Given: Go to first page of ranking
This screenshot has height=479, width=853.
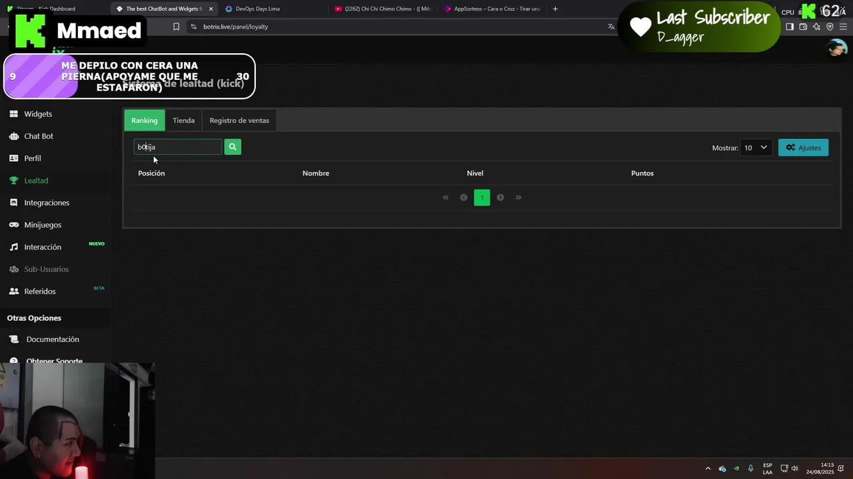Looking at the screenshot, I should [x=446, y=198].
